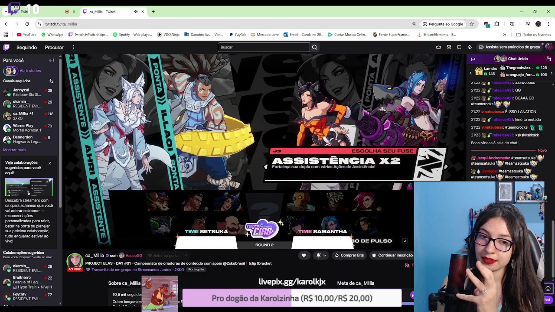Click the heart follow button
555x312 pixels.
coord(304,255)
